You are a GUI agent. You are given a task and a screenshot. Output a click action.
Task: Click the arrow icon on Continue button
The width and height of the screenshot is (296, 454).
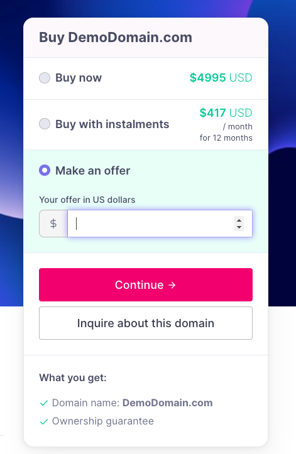172,285
